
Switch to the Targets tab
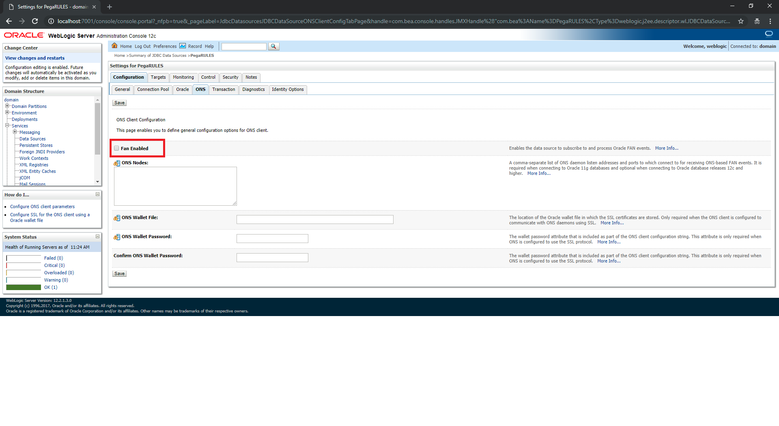point(158,77)
